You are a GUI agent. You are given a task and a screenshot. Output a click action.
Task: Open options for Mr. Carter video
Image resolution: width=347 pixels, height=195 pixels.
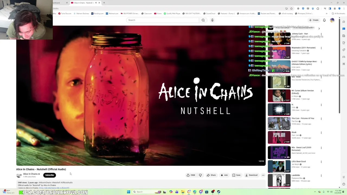pyautogui.click(x=321, y=91)
